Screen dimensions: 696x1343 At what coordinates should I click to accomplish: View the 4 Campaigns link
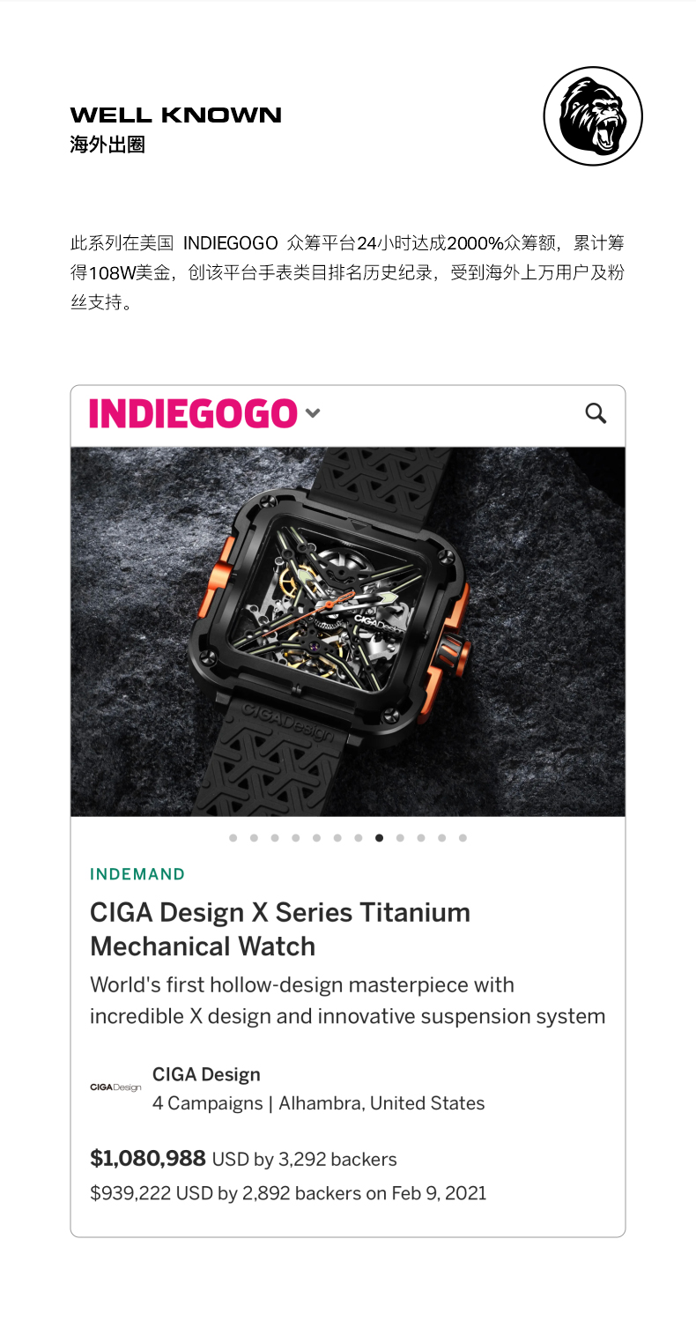tap(208, 1103)
